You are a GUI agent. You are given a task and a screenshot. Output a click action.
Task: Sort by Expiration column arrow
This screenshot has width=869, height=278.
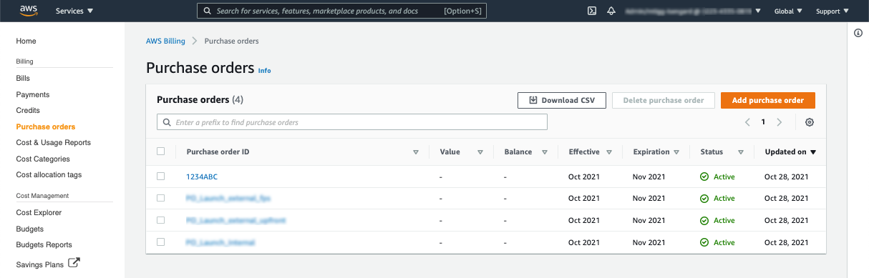tap(676, 152)
